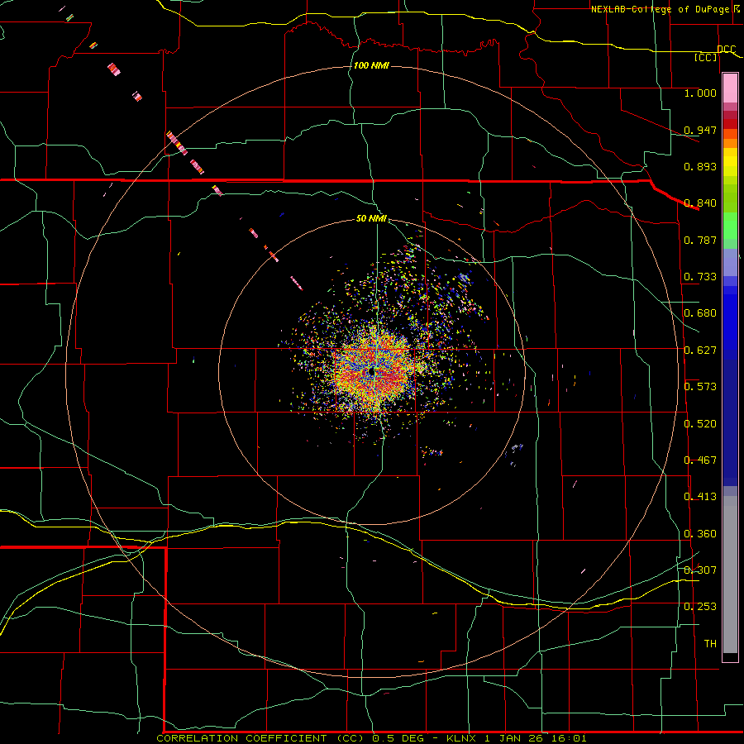Click the Correlation Coefficient KLNX caption text
This screenshot has width=744, height=744.
371,738
